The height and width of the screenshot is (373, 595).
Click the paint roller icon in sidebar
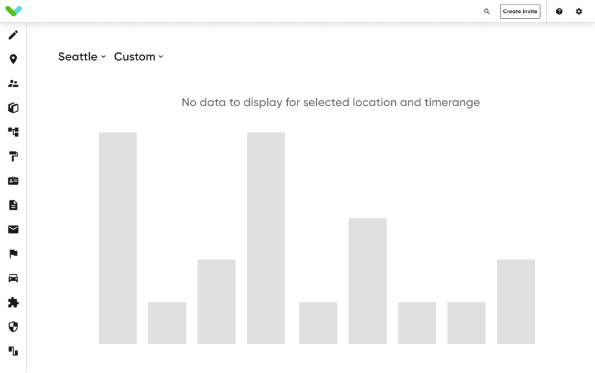click(13, 156)
